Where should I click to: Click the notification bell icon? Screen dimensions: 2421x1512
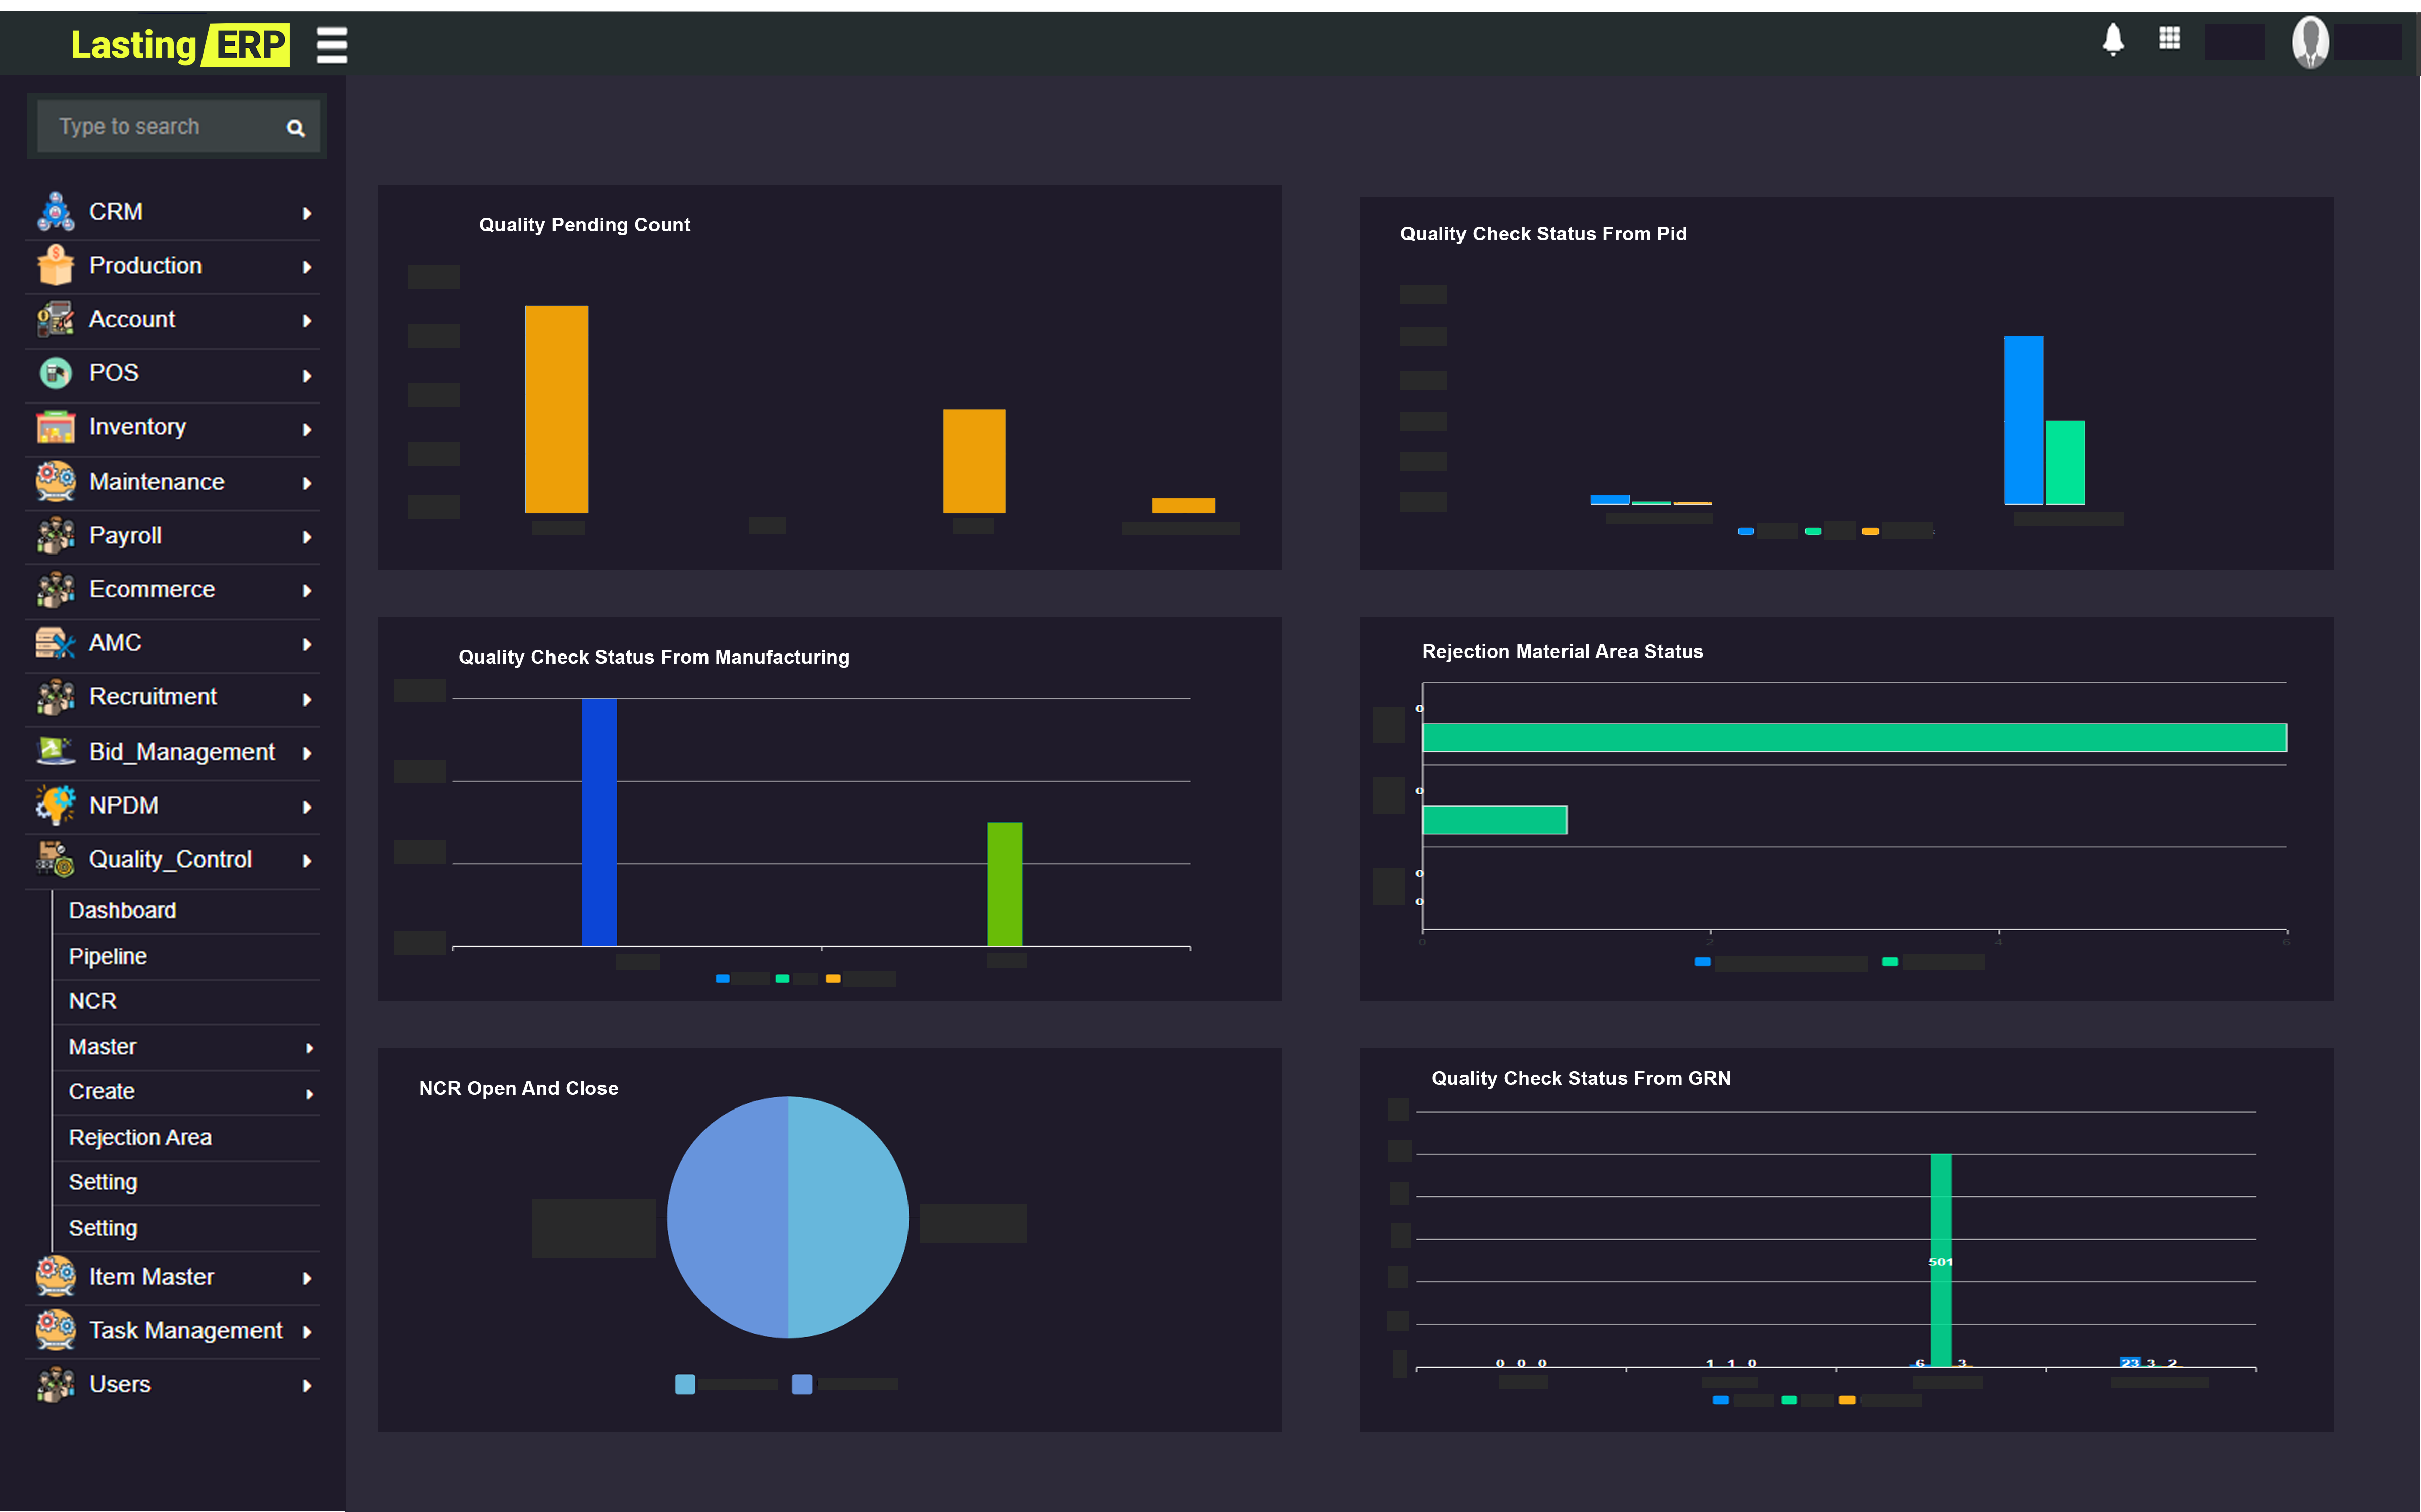click(x=2112, y=40)
